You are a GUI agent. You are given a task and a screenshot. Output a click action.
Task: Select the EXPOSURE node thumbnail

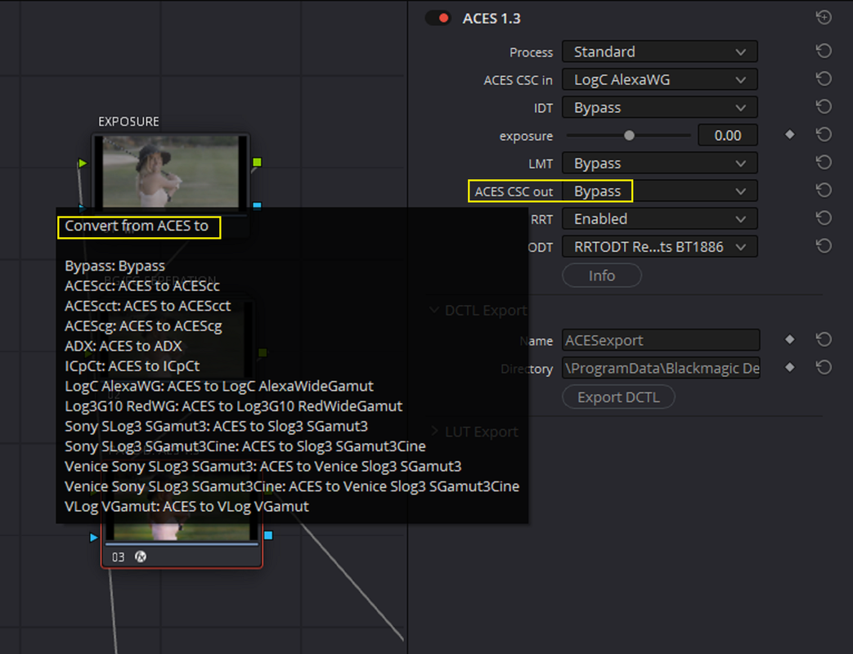(x=170, y=171)
